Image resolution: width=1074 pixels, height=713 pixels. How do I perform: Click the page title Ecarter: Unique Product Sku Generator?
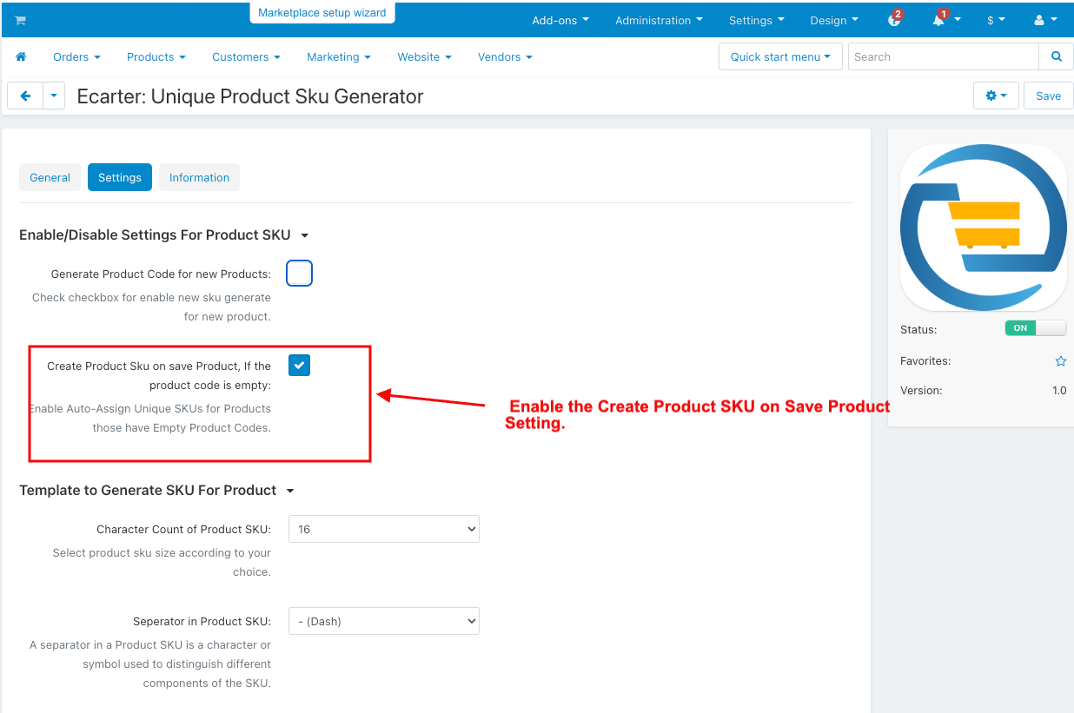250,96
